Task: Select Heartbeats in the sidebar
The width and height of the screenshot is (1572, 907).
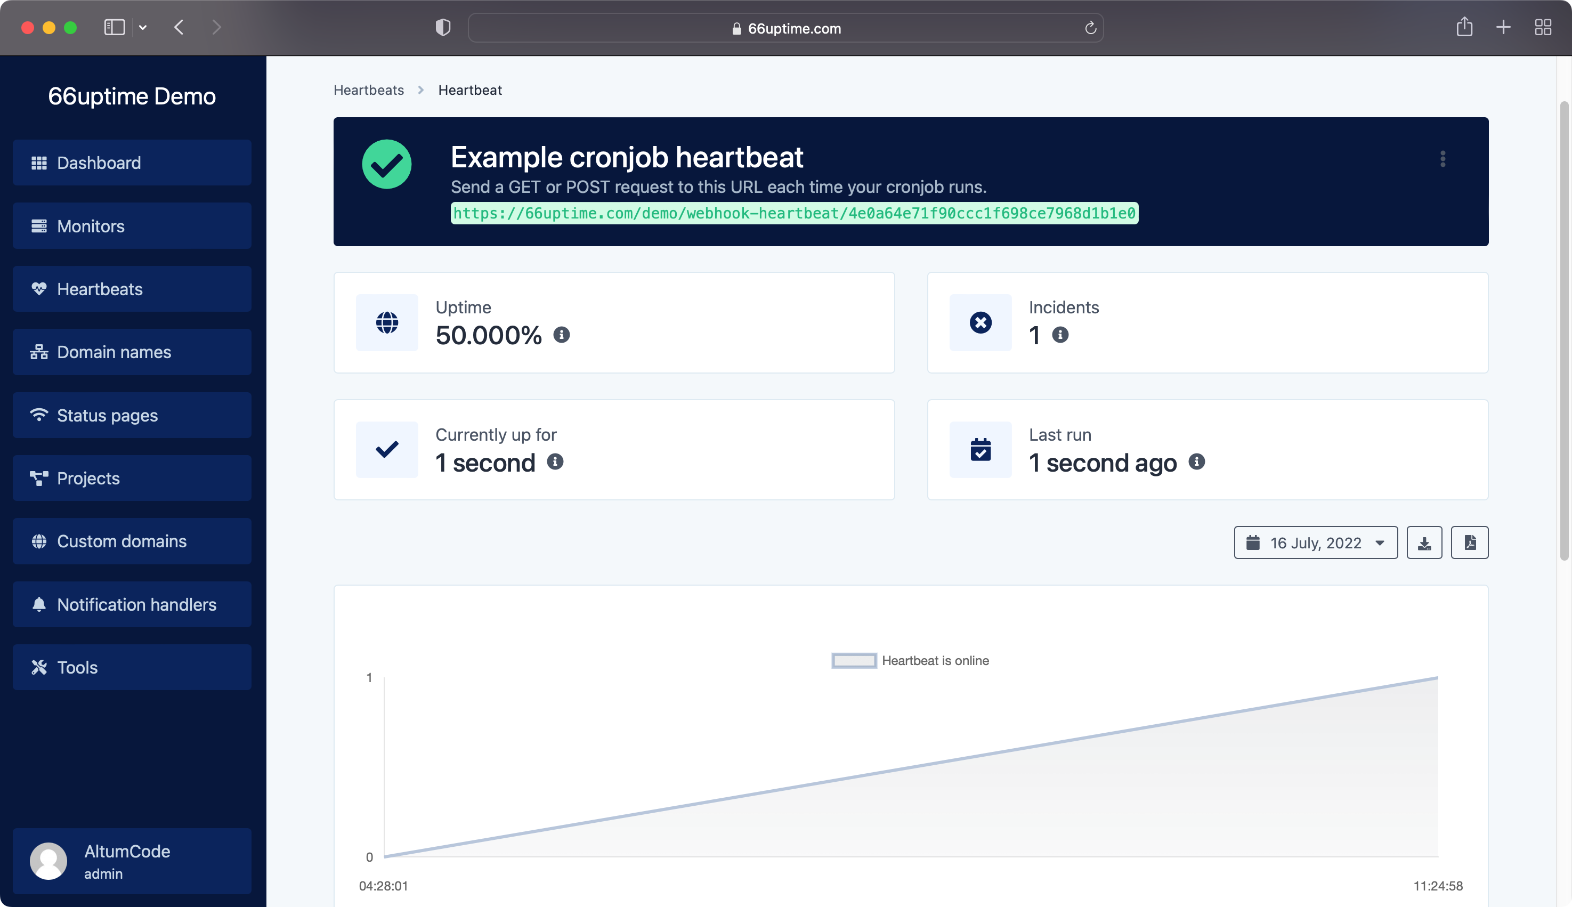Action: click(132, 289)
